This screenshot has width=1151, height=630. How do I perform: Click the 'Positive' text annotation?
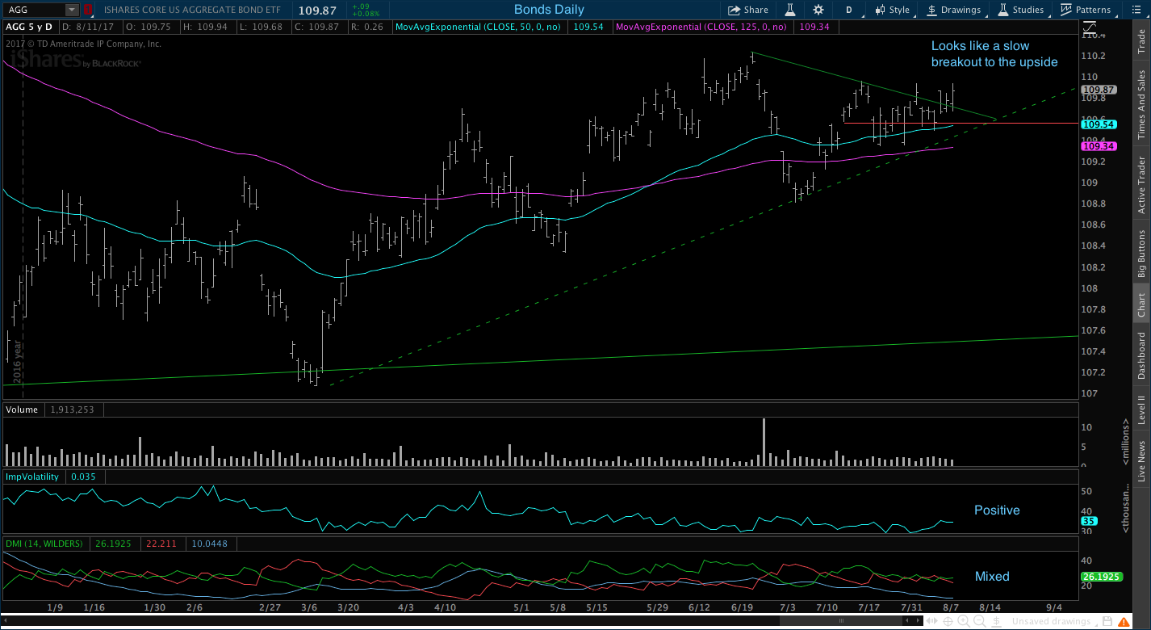[997, 510]
